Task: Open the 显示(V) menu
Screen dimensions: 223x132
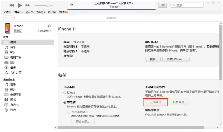Action: 29,12
